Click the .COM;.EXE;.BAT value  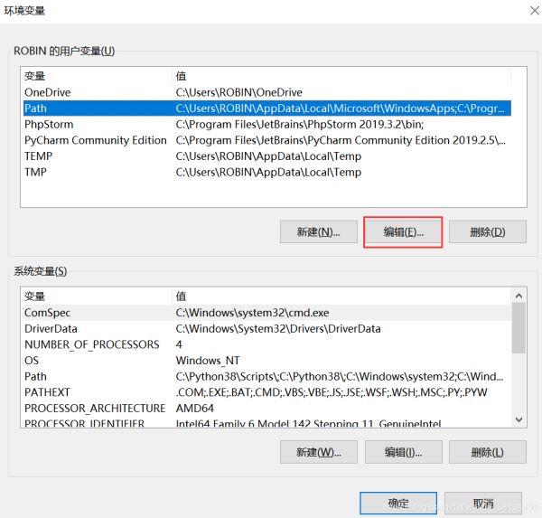pos(332,392)
